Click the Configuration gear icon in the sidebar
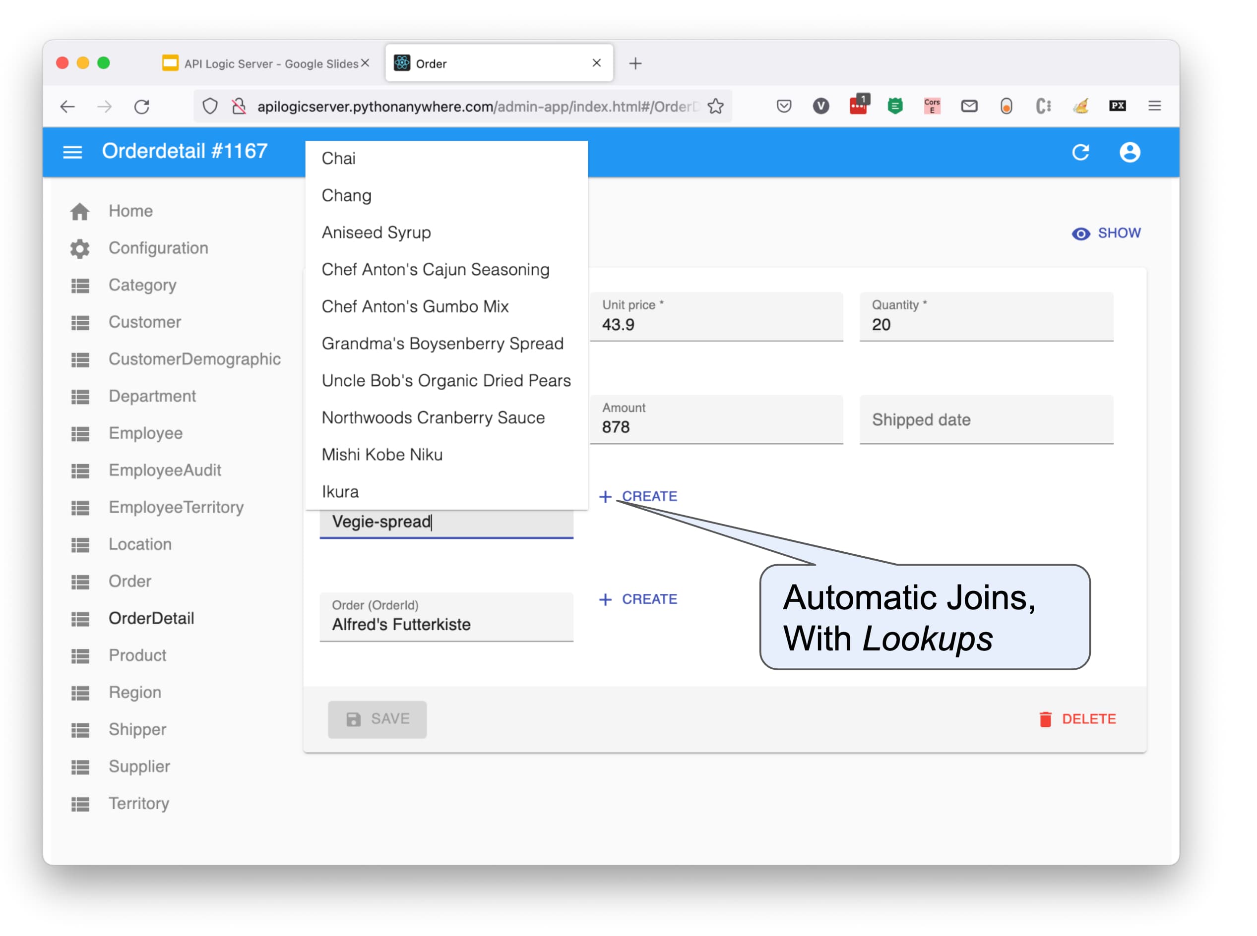The image size is (1257, 936). [x=80, y=248]
